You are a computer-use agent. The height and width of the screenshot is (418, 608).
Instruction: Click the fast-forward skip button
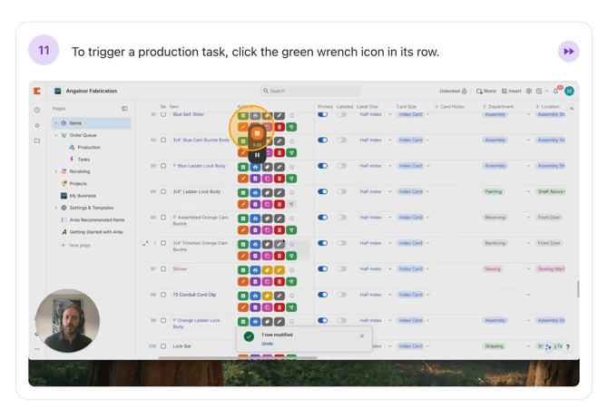click(x=568, y=52)
